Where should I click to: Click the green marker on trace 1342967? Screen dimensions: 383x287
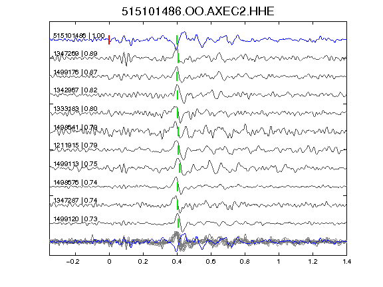click(178, 95)
